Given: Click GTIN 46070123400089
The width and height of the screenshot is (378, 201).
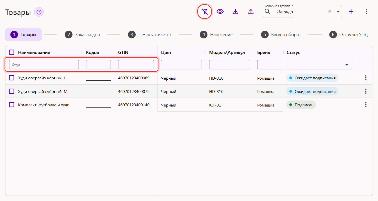Looking at the screenshot, I should coord(134,78).
